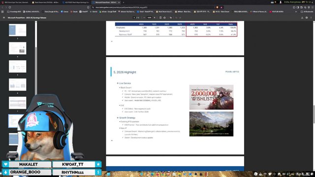Select page 4 thumbnail in the sidebar

pos(18,48)
